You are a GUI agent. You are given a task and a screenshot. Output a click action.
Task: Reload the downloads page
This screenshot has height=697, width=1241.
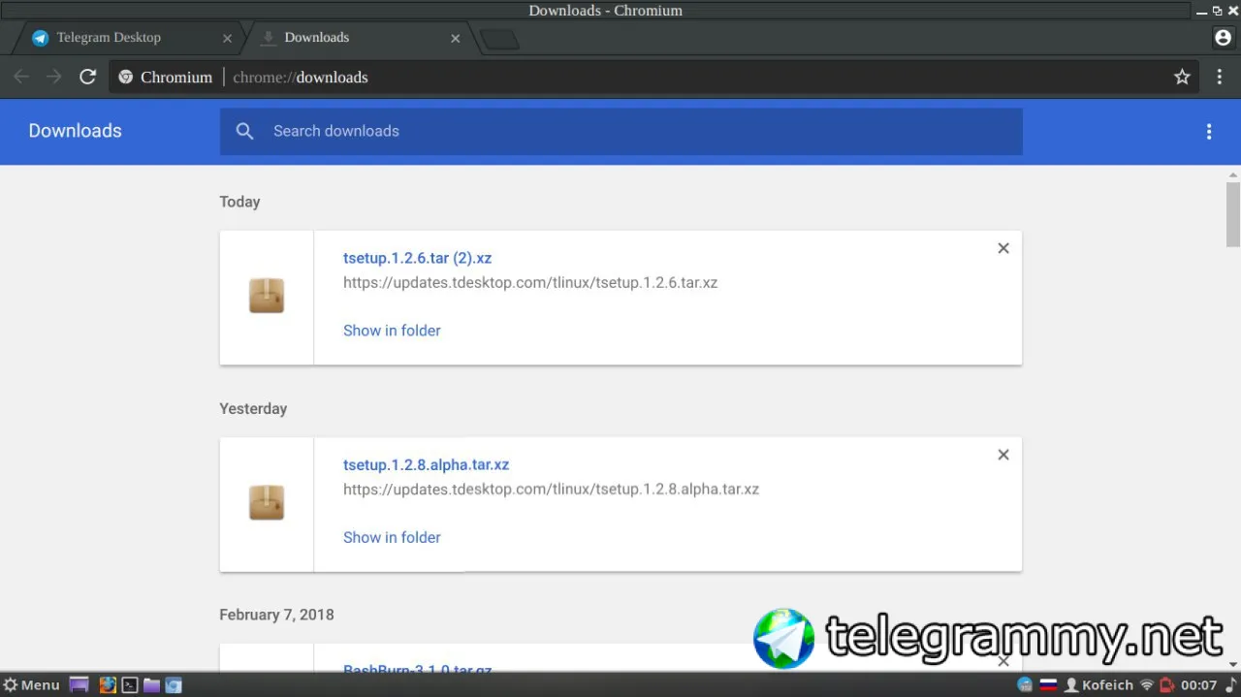88,77
